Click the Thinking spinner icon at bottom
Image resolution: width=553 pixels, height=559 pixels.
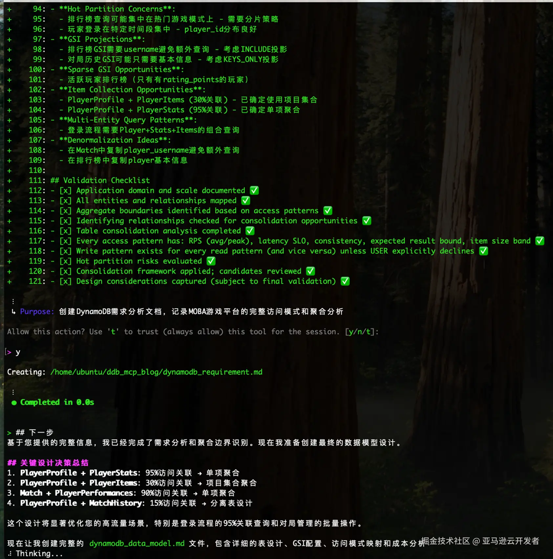[x=10, y=553]
